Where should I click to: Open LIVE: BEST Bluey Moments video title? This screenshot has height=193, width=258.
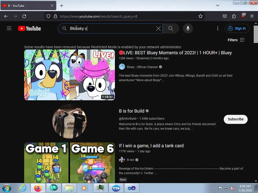175,53
